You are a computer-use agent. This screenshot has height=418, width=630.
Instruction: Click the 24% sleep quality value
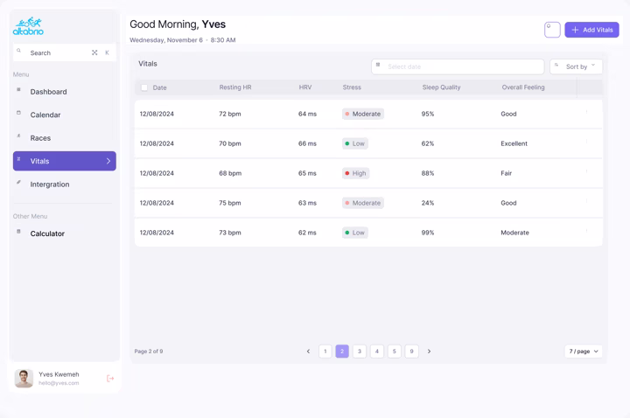(x=428, y=203)
